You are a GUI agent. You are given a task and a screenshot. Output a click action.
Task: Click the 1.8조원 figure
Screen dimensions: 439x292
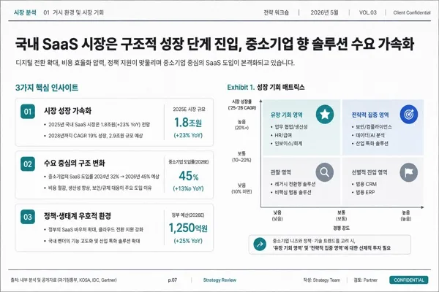pyautogui.click(x=188, y=123)
